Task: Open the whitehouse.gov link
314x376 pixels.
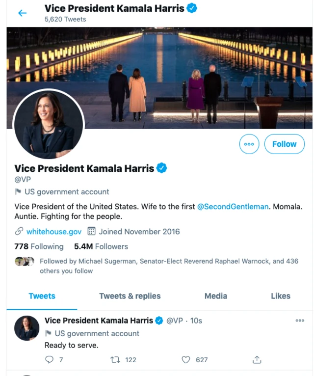Action: 54,231
